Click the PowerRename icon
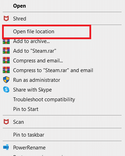 6,147
